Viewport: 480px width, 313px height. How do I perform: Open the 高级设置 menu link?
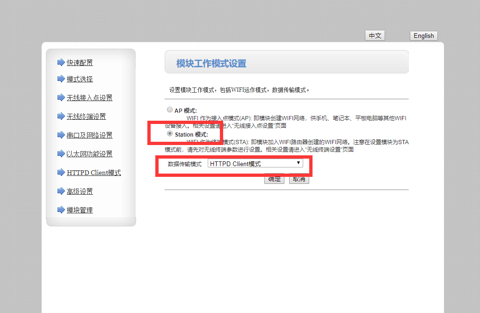(x=80, y=191)
